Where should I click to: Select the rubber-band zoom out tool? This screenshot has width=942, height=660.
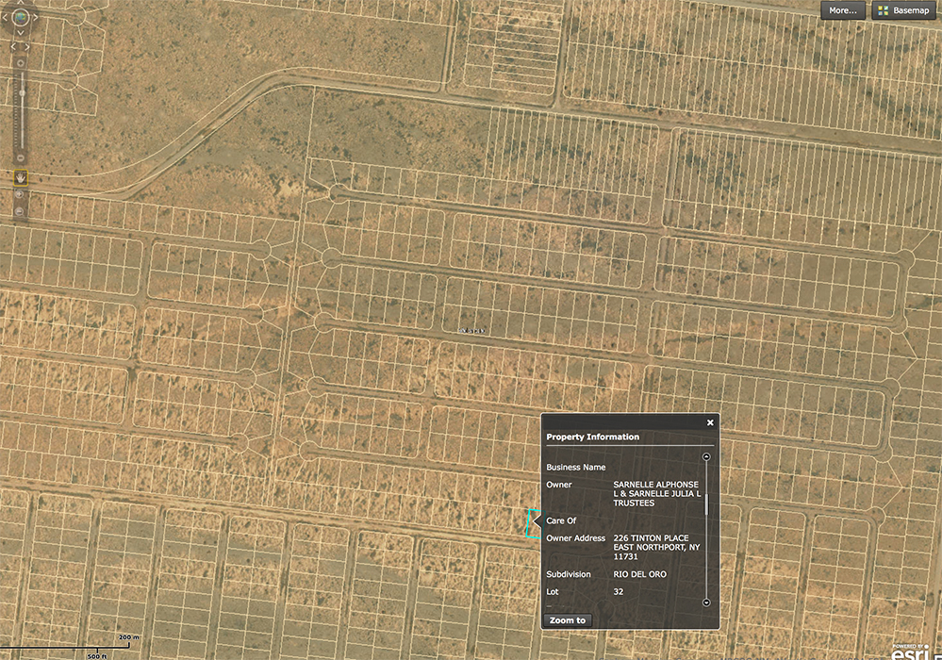coord(19,211)
